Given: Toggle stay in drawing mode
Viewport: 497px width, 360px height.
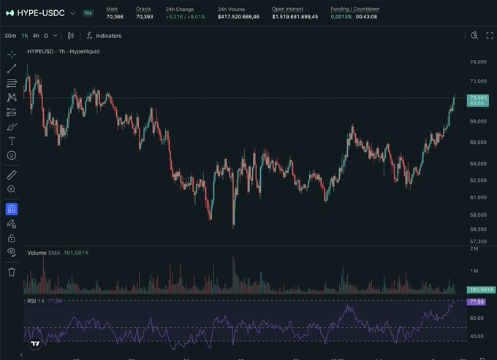Looking at the screenshot, I should click(x=12, y=224).
